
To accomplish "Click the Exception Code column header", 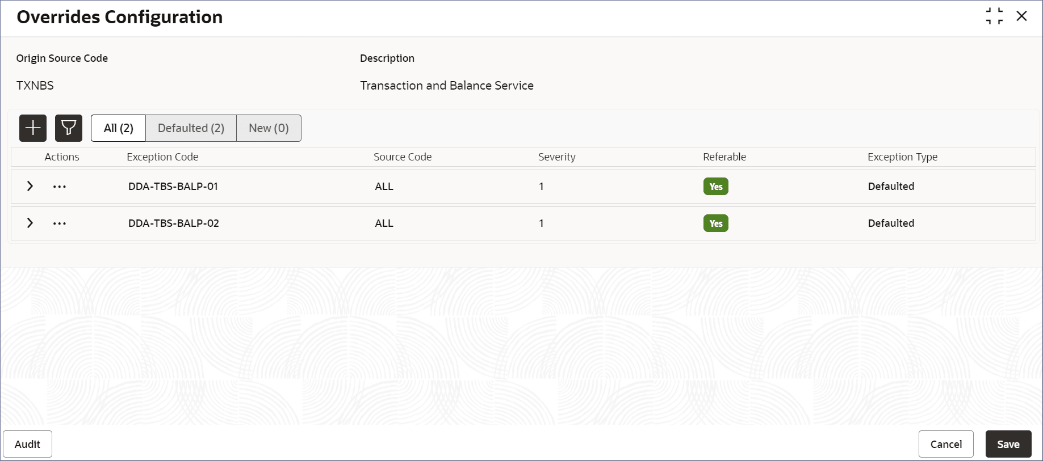I will click(x=162, y=157).
